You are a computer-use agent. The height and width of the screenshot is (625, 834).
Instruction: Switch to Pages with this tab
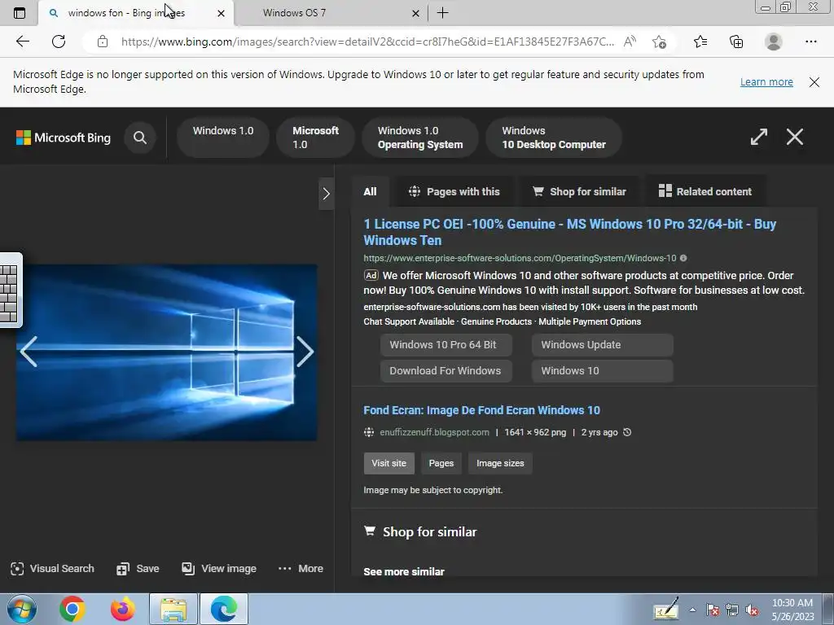click(454, 192)
